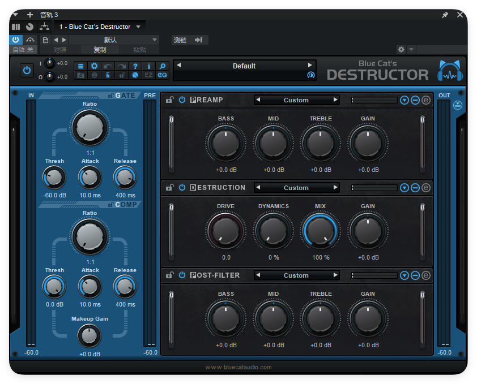Click host settings gear icon at right
The width and height of the screenshot is (477, 384).
point(401,49)
